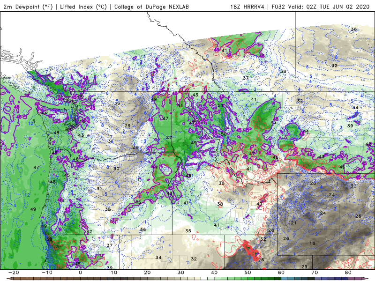Click the '-10' label on color scale
This screenshot has height=281, width=375.
[47, 273]
